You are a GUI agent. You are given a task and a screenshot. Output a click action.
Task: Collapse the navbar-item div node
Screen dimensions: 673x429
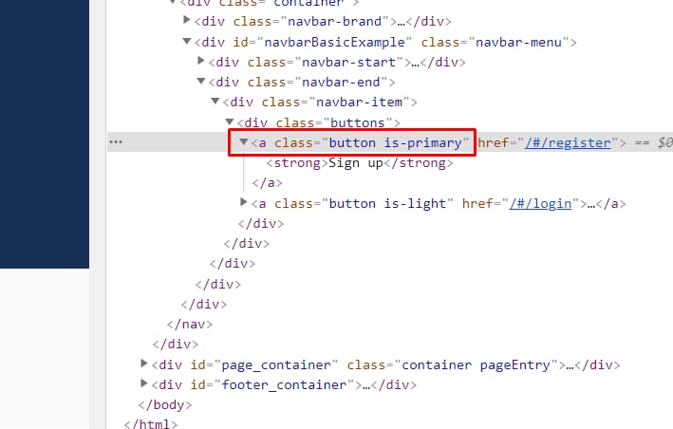pos(215,101)
